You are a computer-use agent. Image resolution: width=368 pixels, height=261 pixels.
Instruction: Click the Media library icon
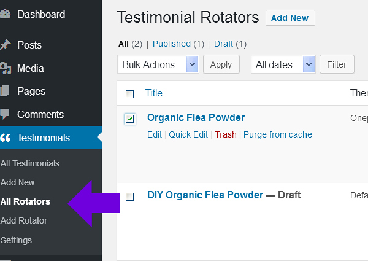click(6, 68)
